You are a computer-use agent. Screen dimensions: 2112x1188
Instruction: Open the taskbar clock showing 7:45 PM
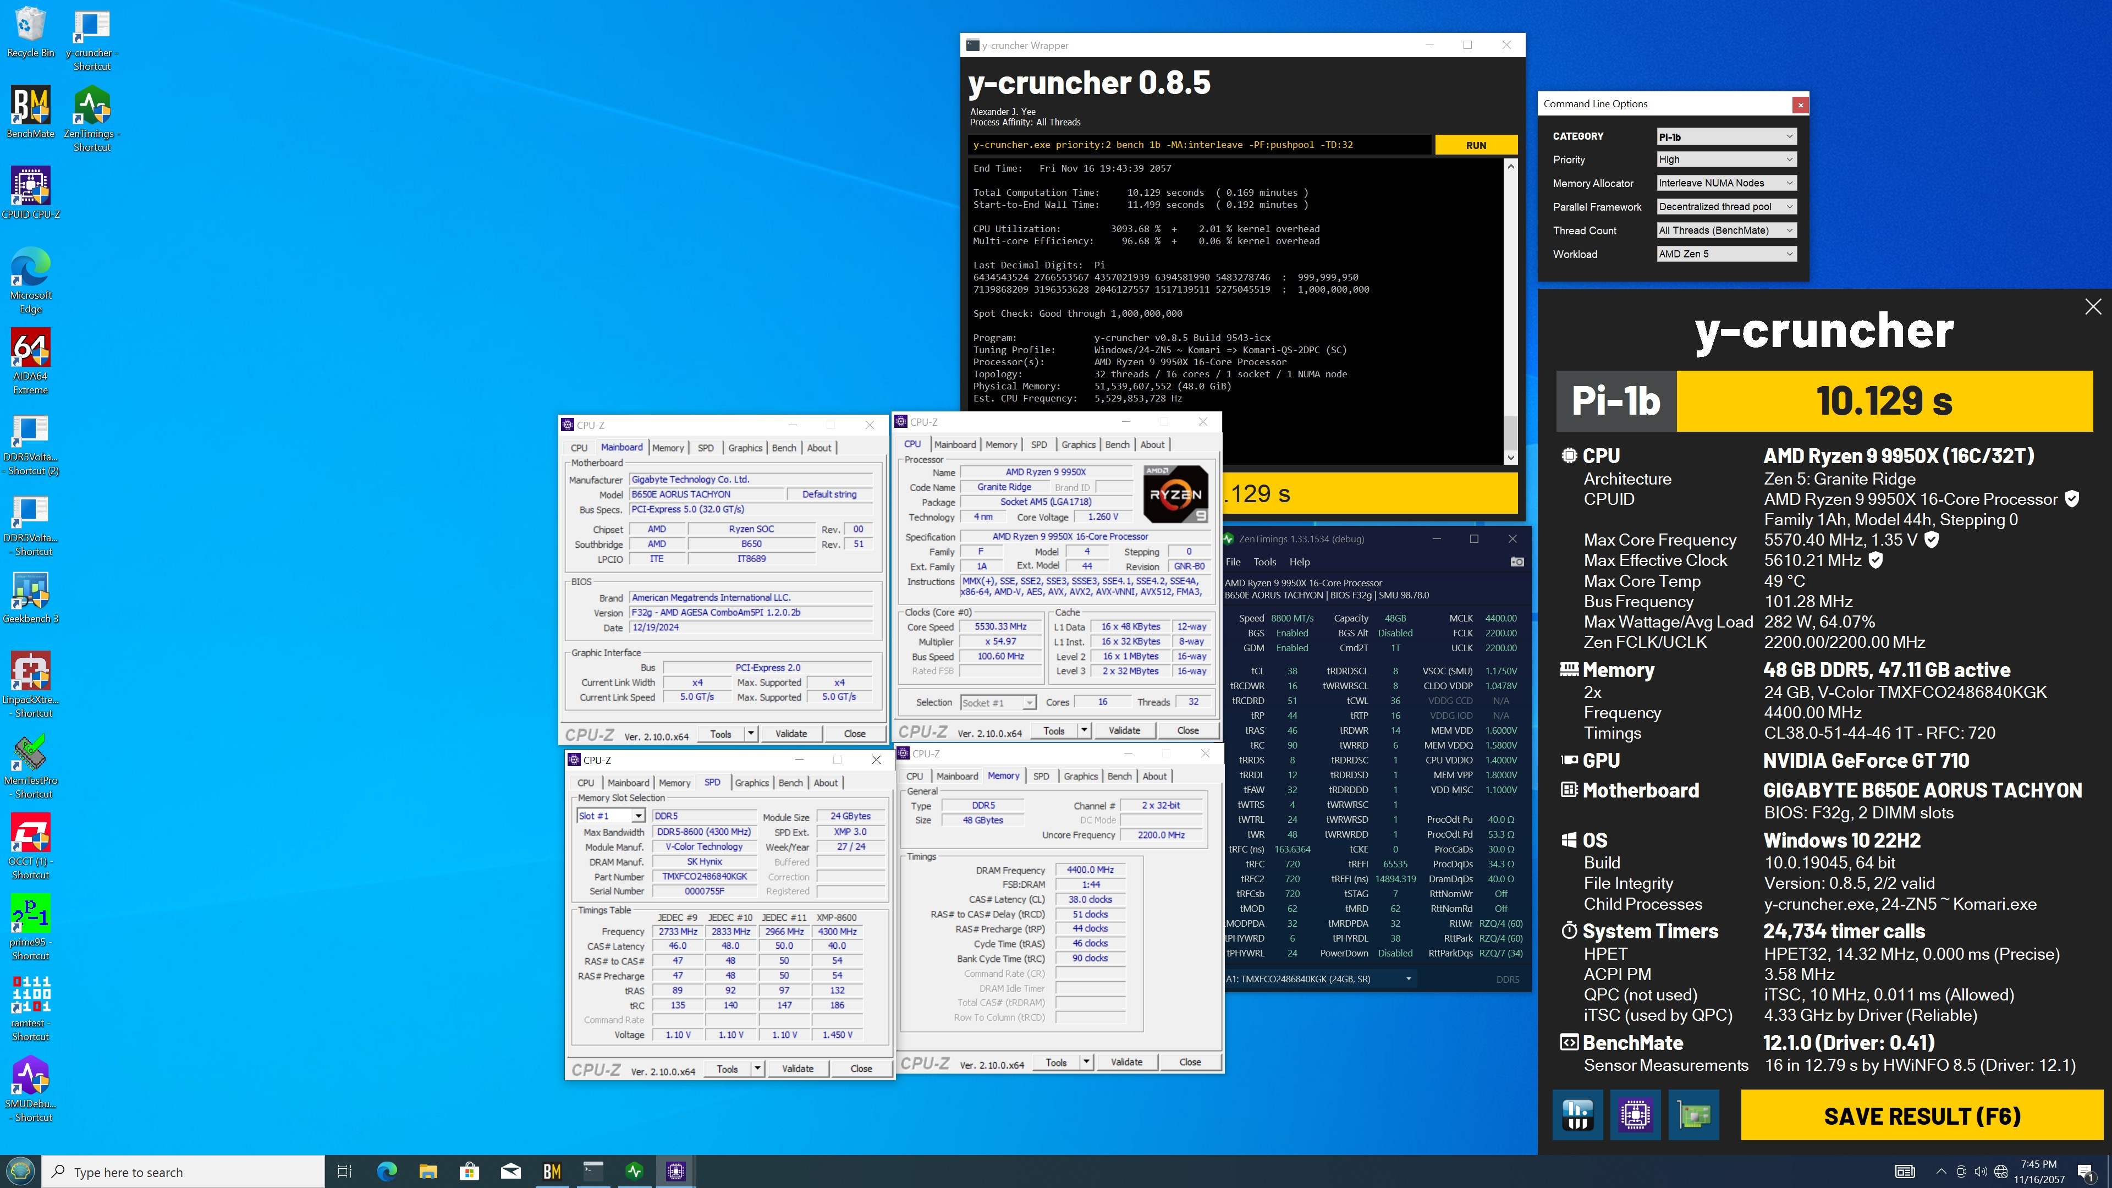(2039, 1171)
